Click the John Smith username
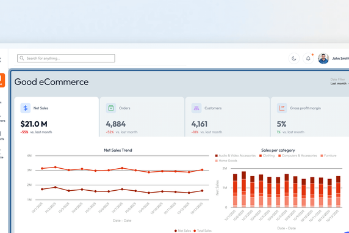 point(340,59)
